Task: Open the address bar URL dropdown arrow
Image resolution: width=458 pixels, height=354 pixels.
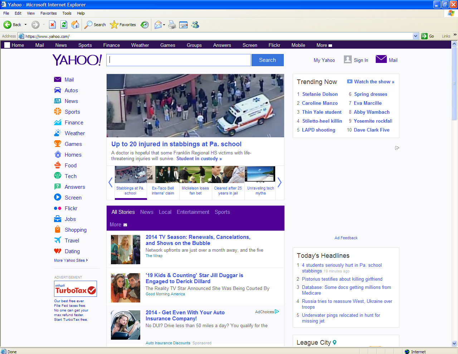Action: 415,36
